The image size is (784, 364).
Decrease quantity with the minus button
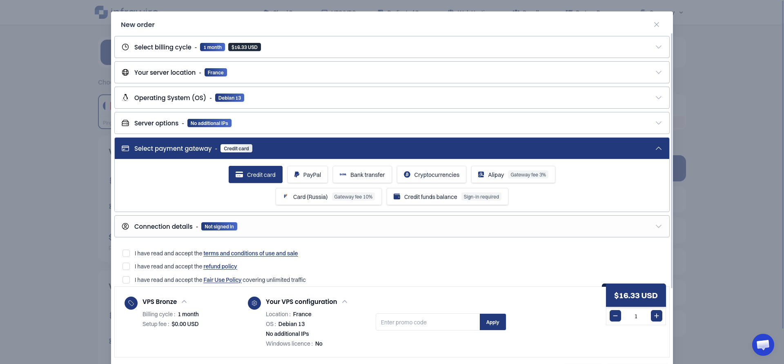(x=615, y=316)
